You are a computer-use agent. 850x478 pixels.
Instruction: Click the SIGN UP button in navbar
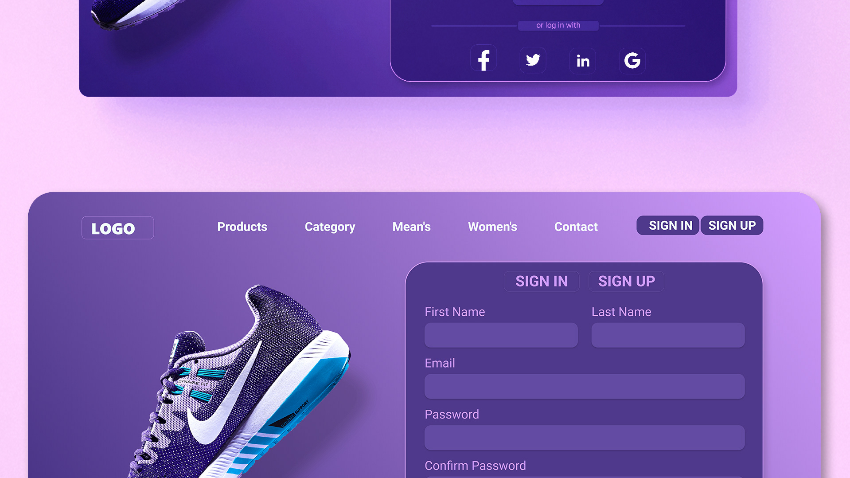[x=732, y=225]
